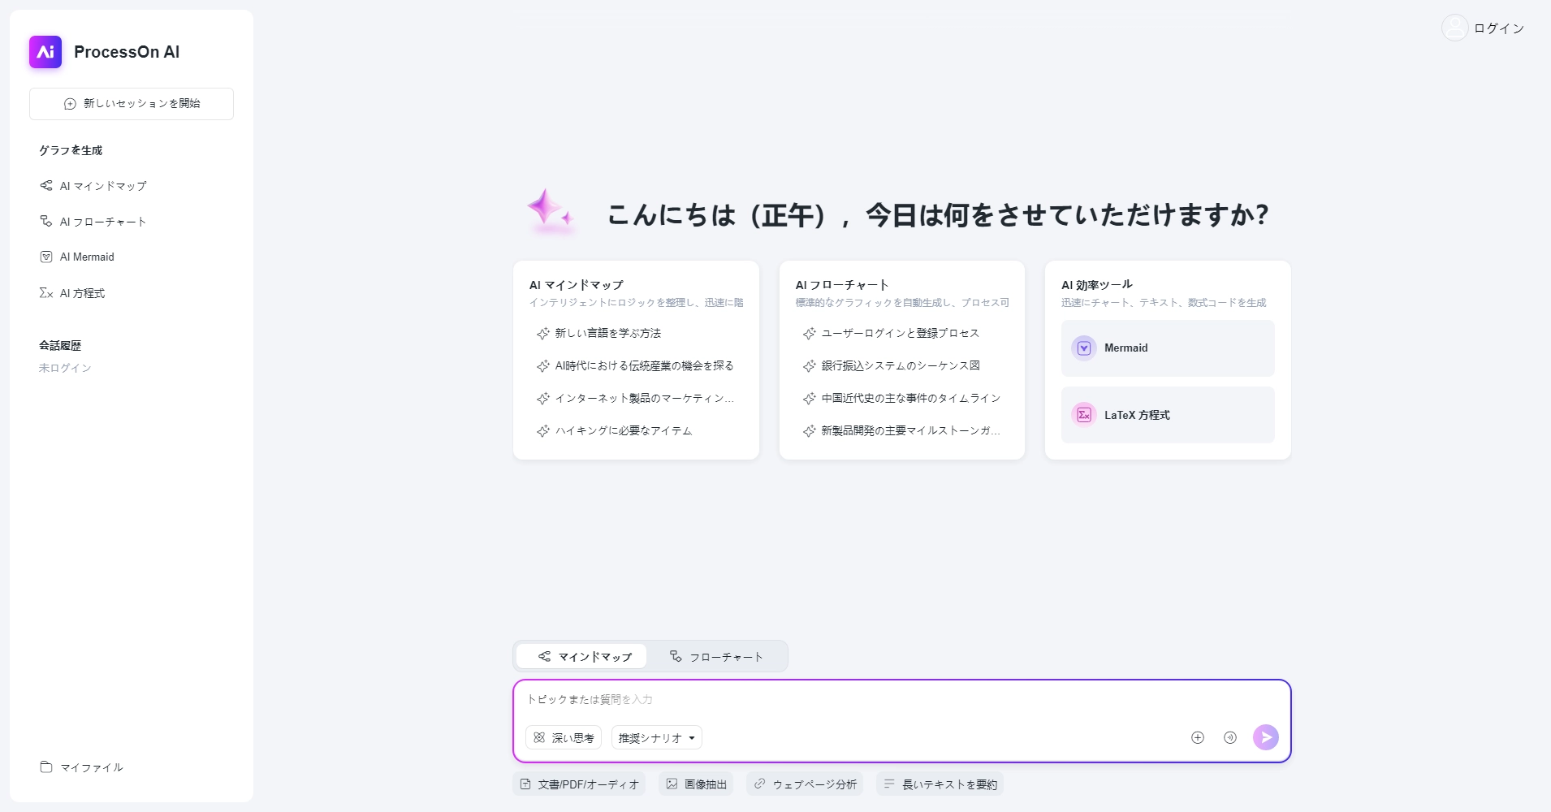
Task: Click the ログイン text link
Action: tap(1499, 28)
